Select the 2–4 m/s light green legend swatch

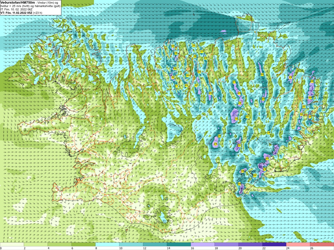pos(36,245)
